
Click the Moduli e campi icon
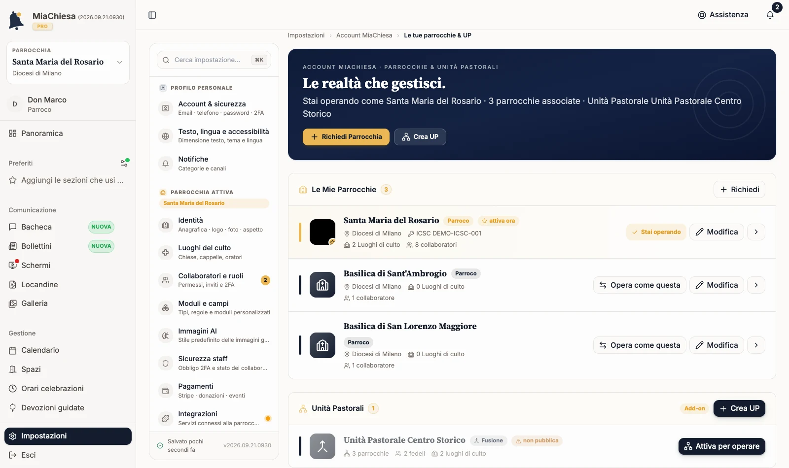tap(166, 308)
